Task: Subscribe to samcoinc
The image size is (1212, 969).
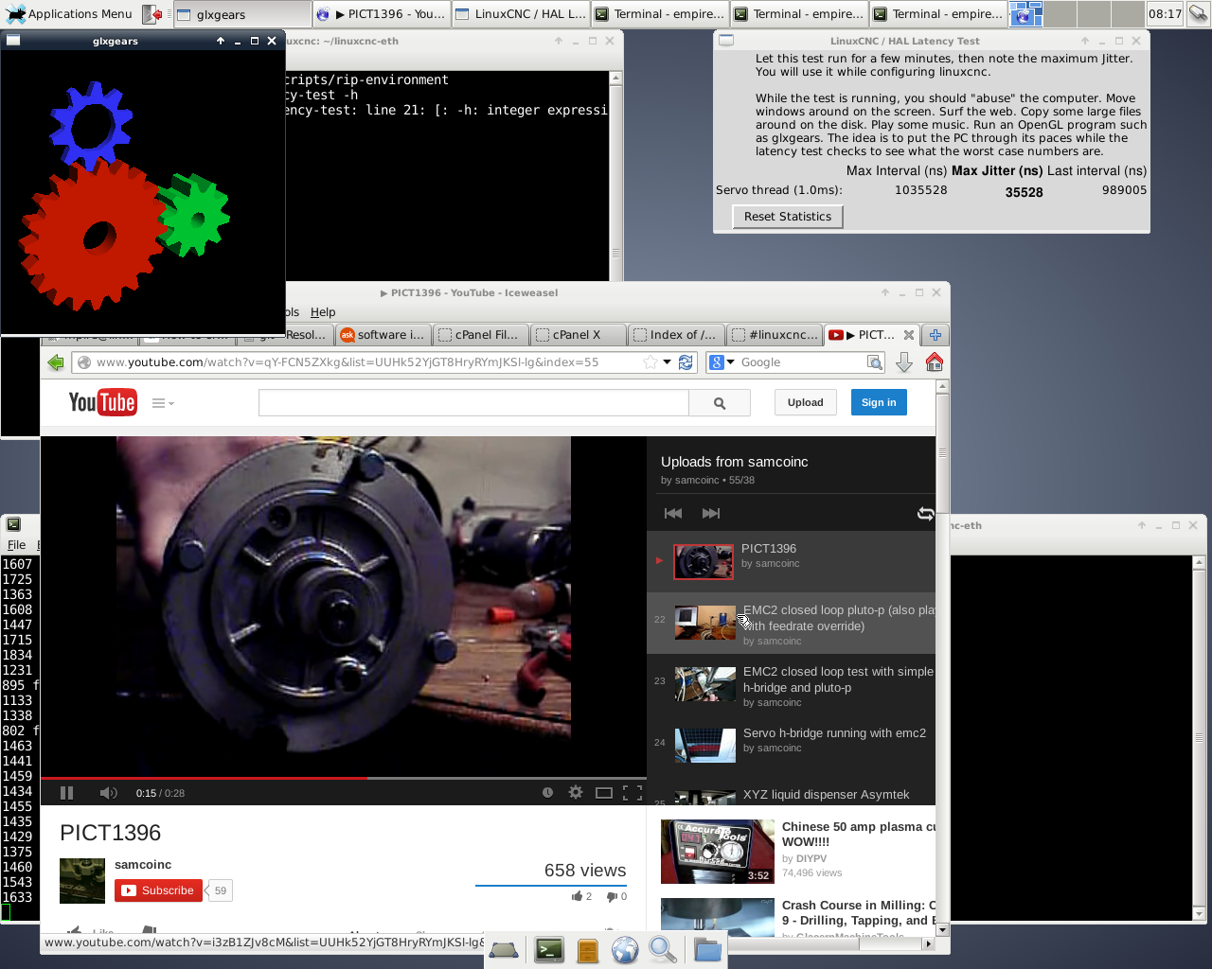Action: click(x=159, y=890)
